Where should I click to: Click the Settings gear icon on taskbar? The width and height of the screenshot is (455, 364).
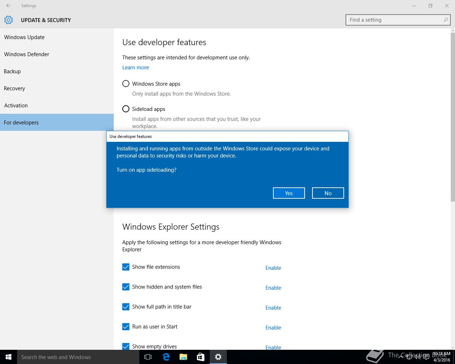point(218,357)
